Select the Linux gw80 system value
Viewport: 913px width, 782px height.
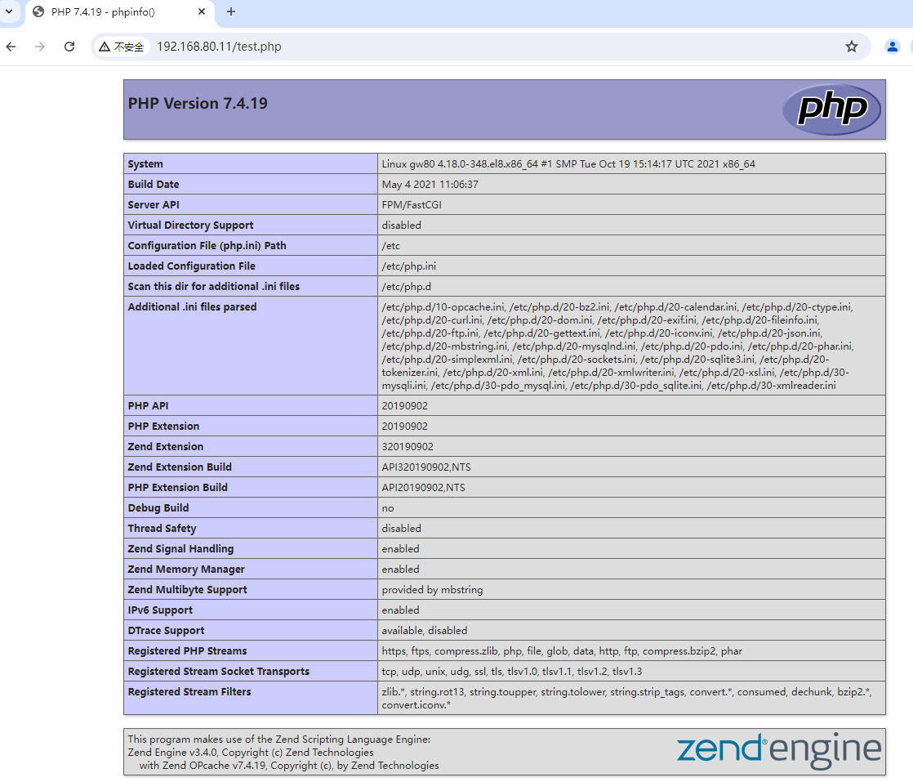(x=568, y=164)
